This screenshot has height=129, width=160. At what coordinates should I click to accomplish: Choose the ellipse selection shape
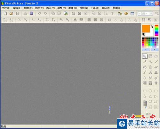point(150,91)
